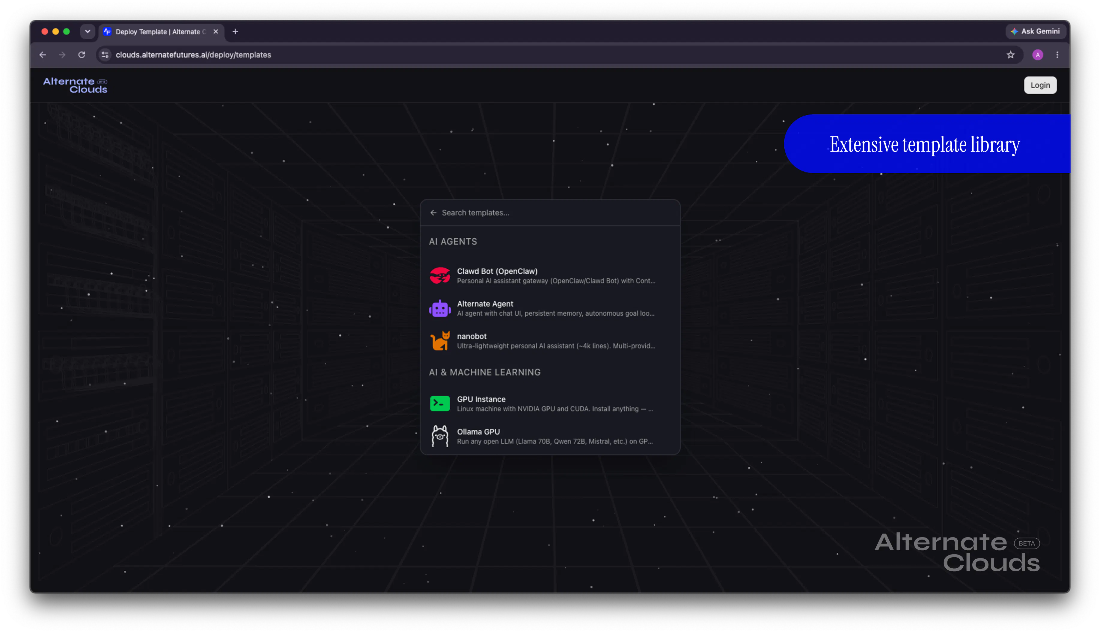
Task: Bookmark this page with the star icon
Action: pos(1010,55)
